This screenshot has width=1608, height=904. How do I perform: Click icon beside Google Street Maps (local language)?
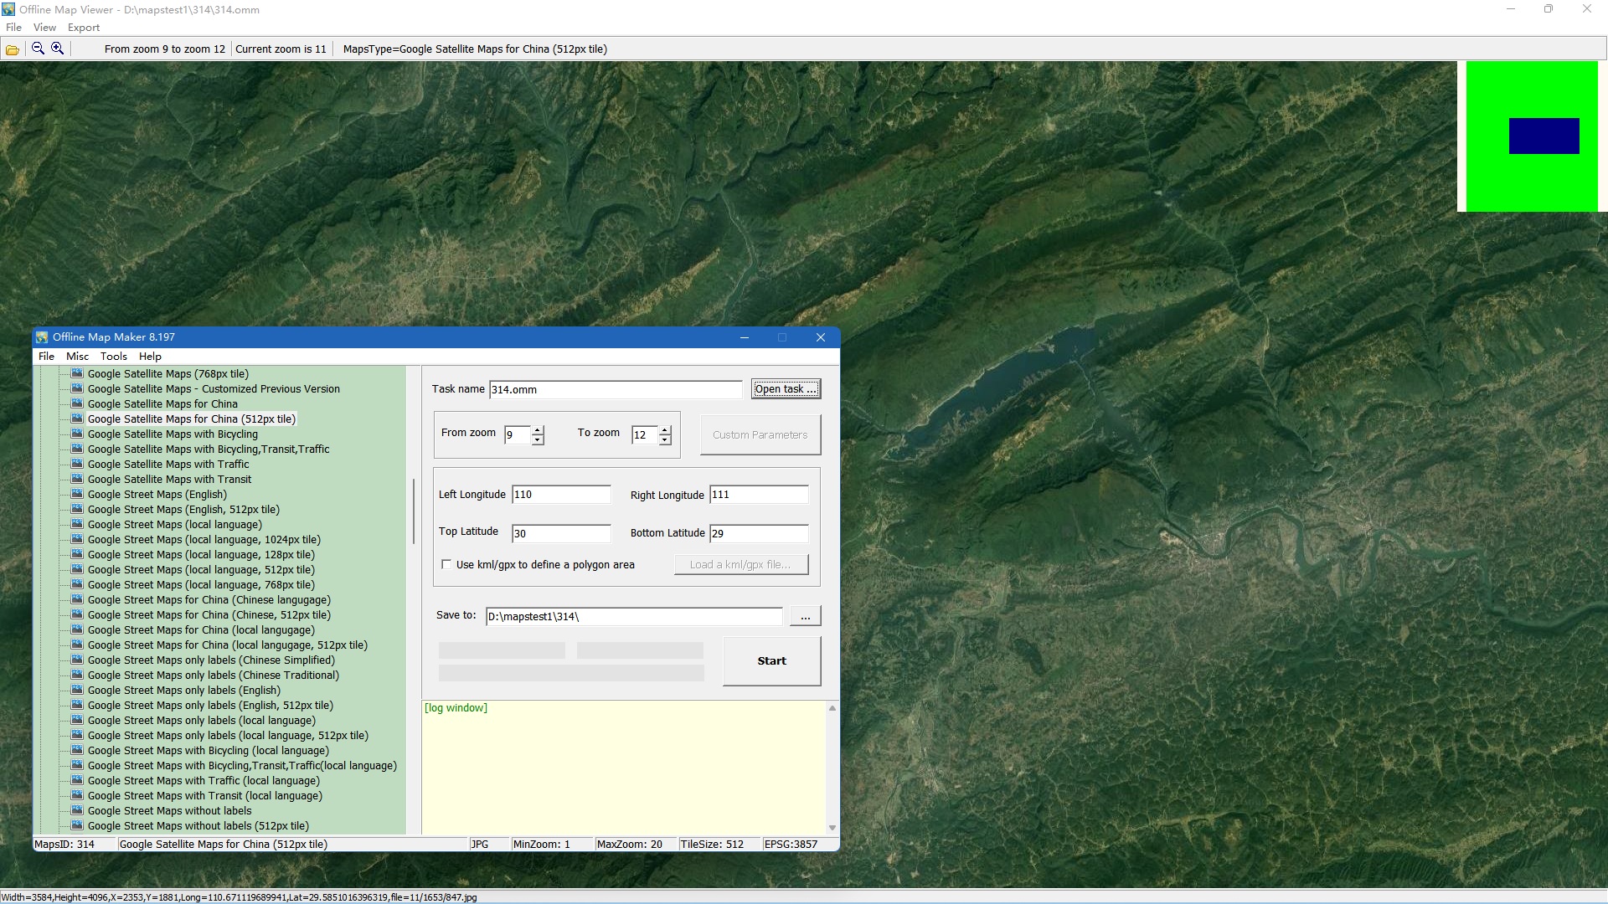click(x=77, y=524)
